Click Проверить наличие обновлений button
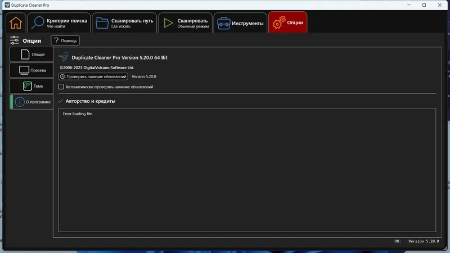Viewport: 450px width, 253px height. (93, 76)
